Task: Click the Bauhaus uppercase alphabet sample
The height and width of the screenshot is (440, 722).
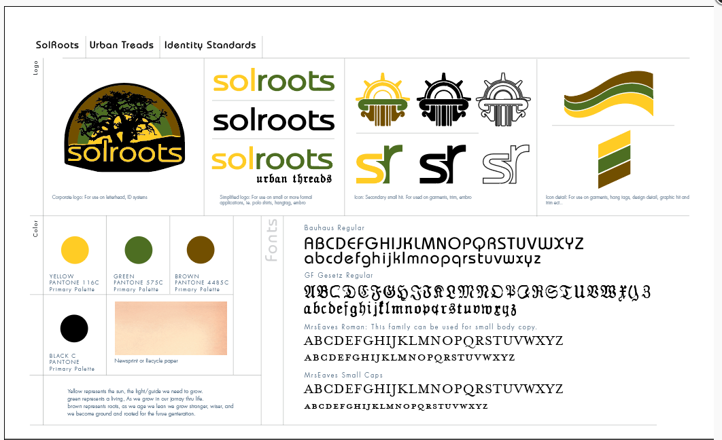Action: (444, 243)
